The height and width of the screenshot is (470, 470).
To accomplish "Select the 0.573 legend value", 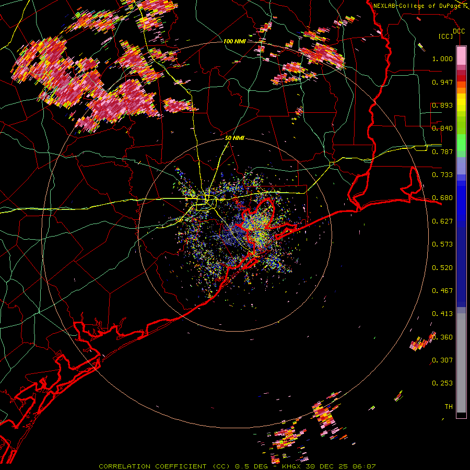I will [442, 244].
